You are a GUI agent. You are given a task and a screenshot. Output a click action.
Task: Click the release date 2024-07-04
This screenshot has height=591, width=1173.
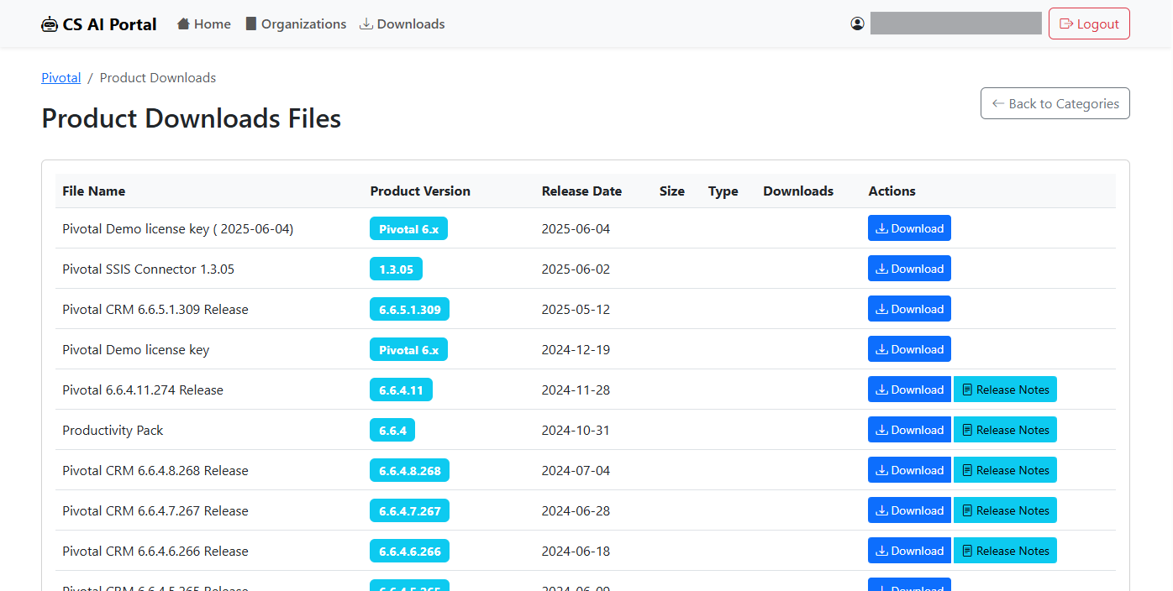coord(576,471)
